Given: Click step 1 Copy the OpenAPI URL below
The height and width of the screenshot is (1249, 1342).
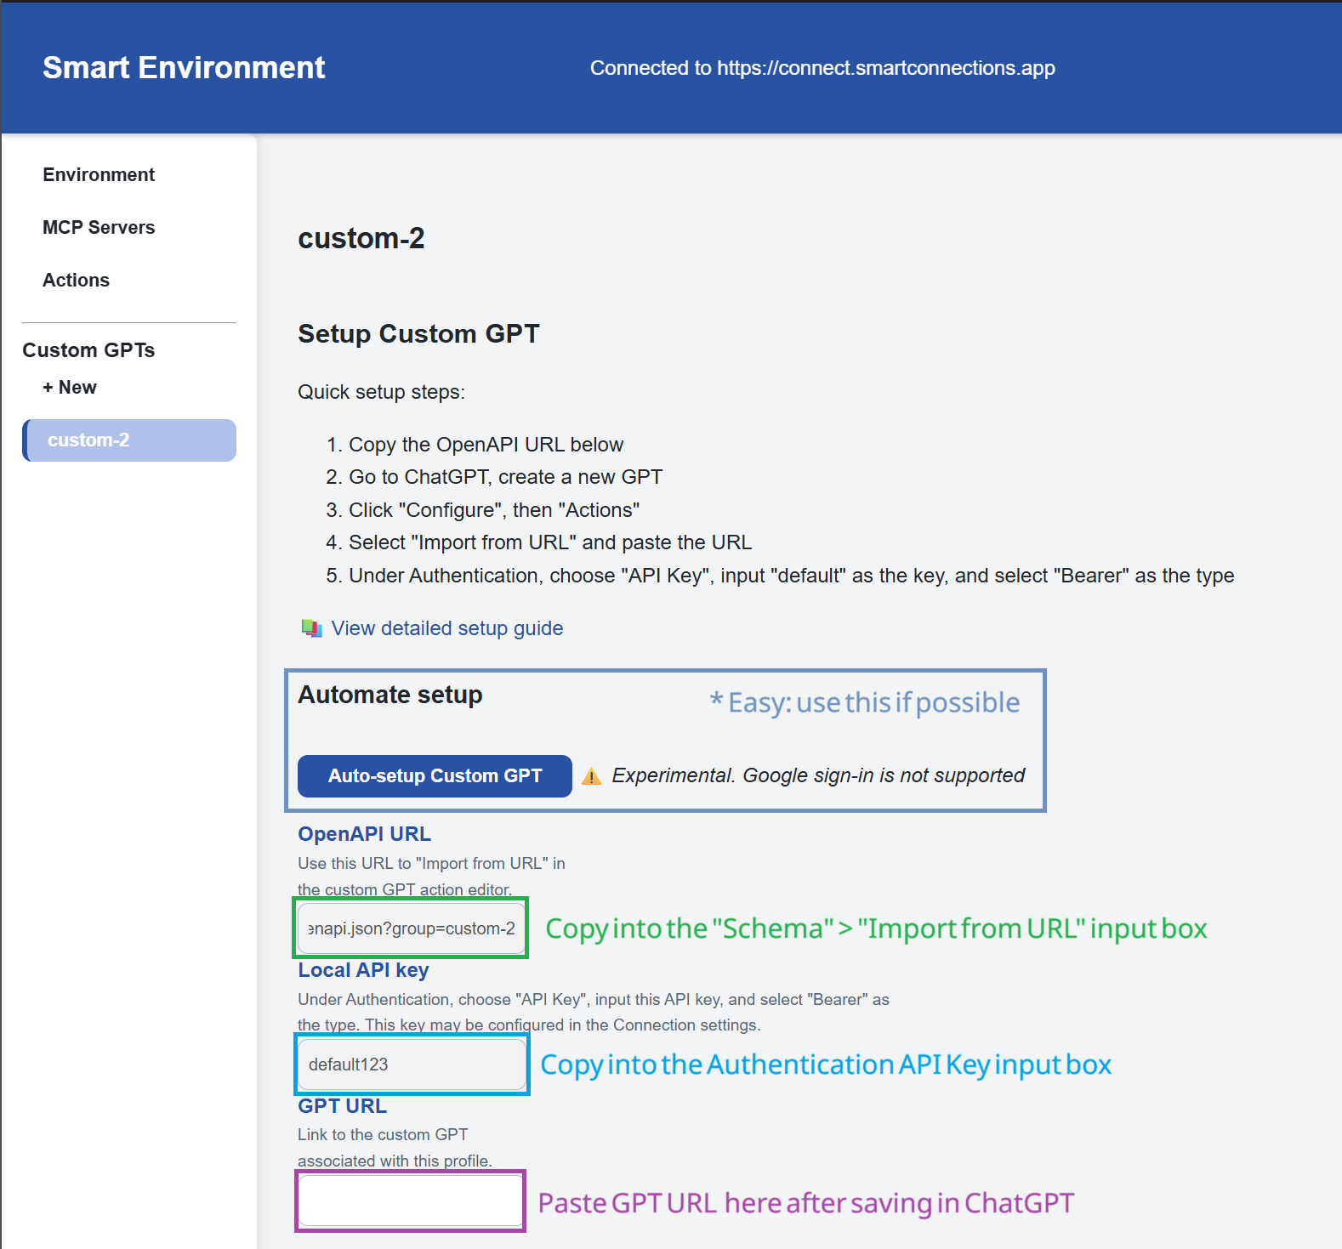Looking at the screenshot, I should tap(486, 445).
